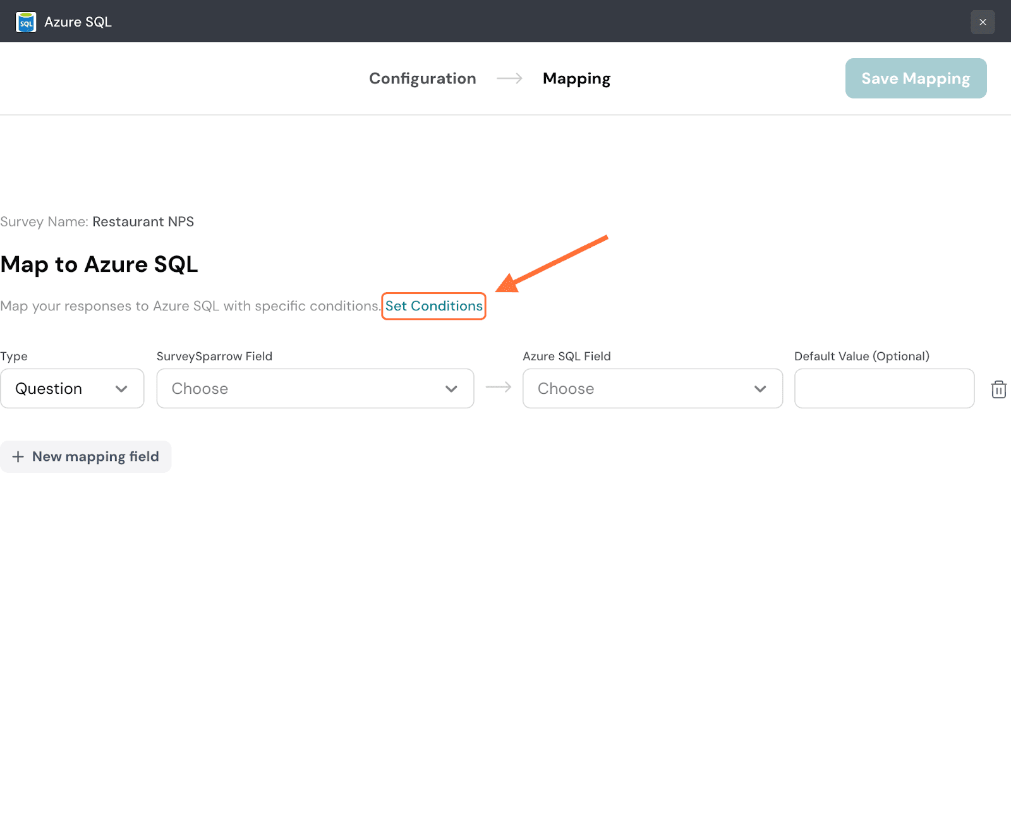Viewport: 1011px width, 825px height.
Task: Delete the mapping row with trash icon
Action: [998, 389]
